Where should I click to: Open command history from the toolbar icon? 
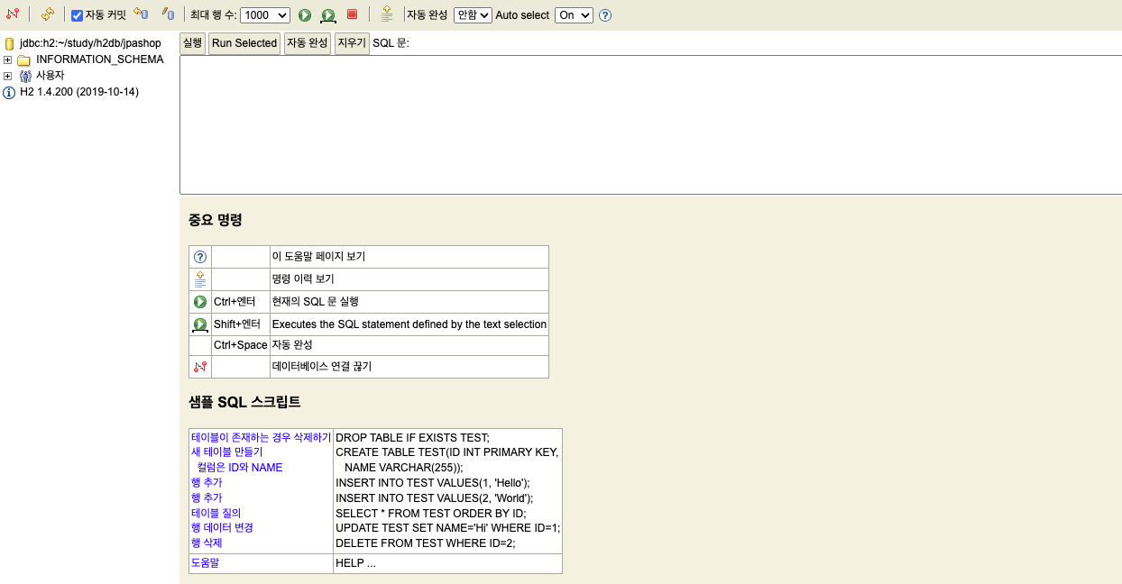coord(386,14)
